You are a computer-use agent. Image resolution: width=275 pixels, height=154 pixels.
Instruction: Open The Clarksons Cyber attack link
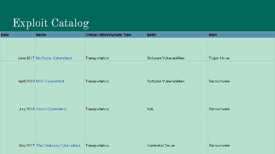pos(58,145)
